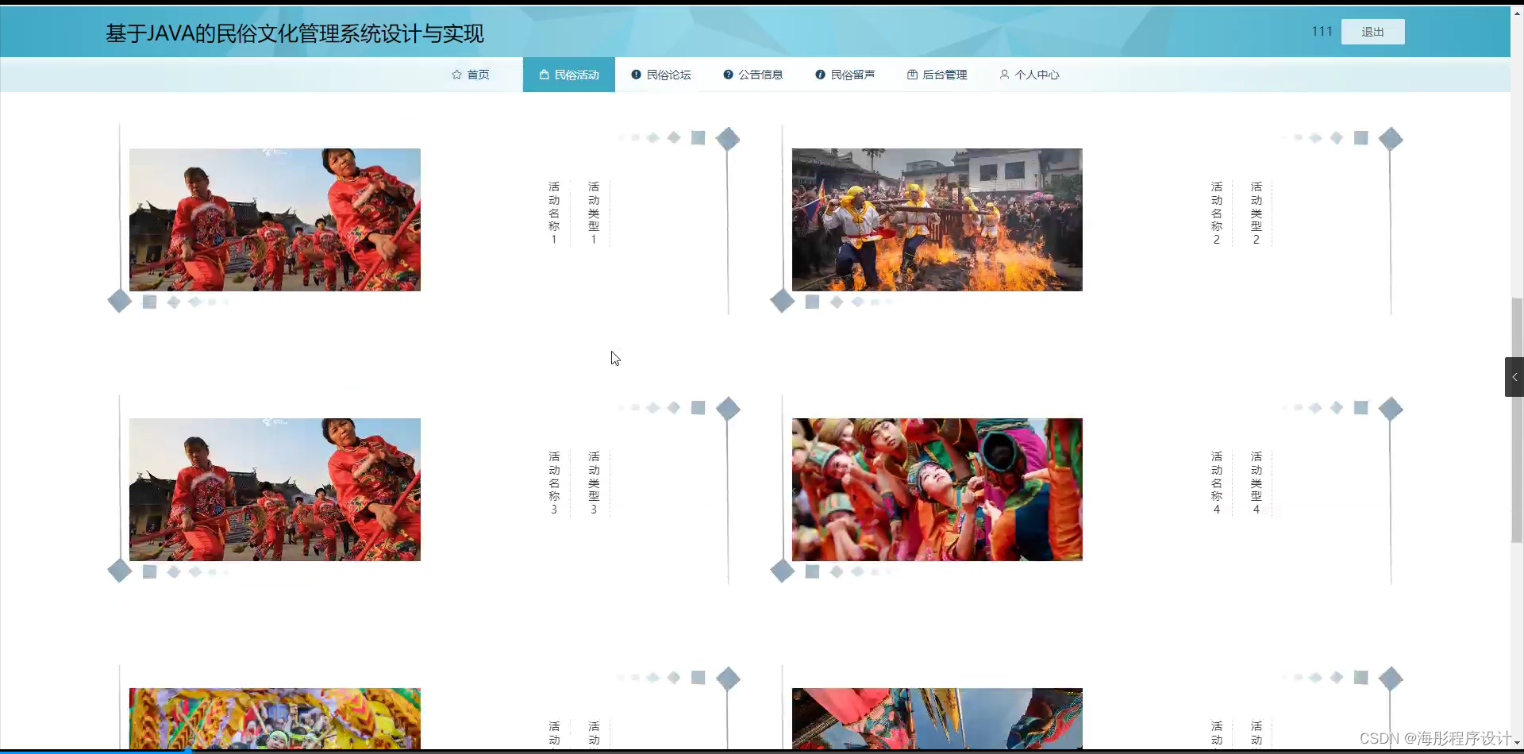Click the 活动类型2 label
1524x754 pixels.
1257,213
